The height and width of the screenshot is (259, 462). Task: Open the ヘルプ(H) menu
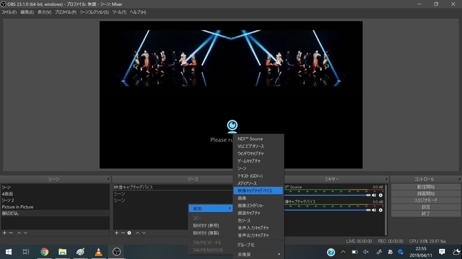pos(138,12)
